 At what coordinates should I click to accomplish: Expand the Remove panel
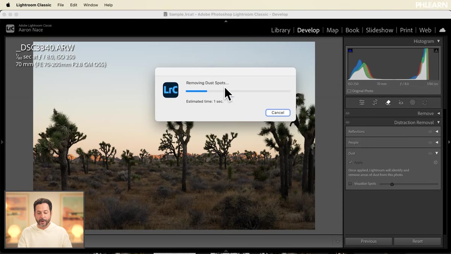(x=438, y=113)
